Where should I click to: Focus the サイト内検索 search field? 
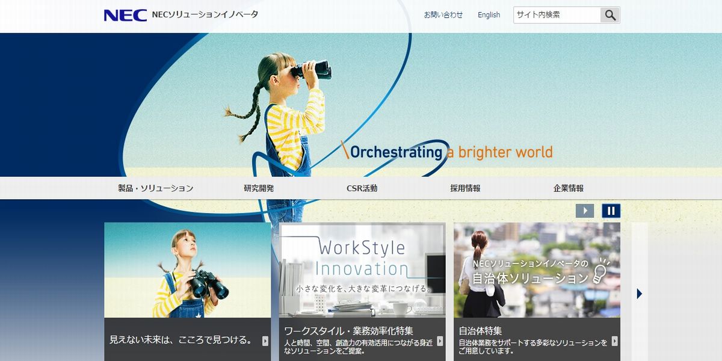click(557, 15)
